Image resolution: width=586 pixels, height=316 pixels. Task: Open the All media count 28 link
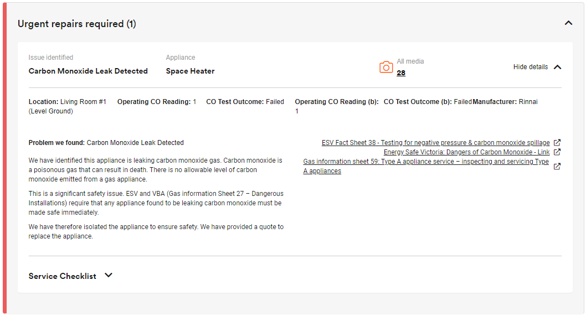pos(401,73)
